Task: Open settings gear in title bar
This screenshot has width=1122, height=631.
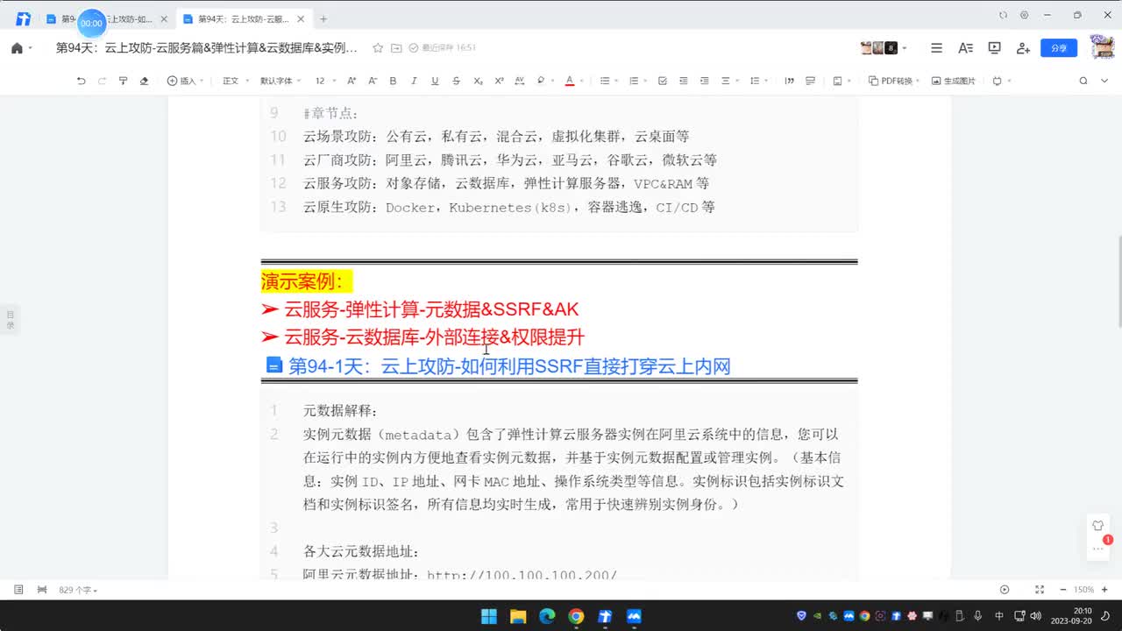Action: click(1024, 15)
